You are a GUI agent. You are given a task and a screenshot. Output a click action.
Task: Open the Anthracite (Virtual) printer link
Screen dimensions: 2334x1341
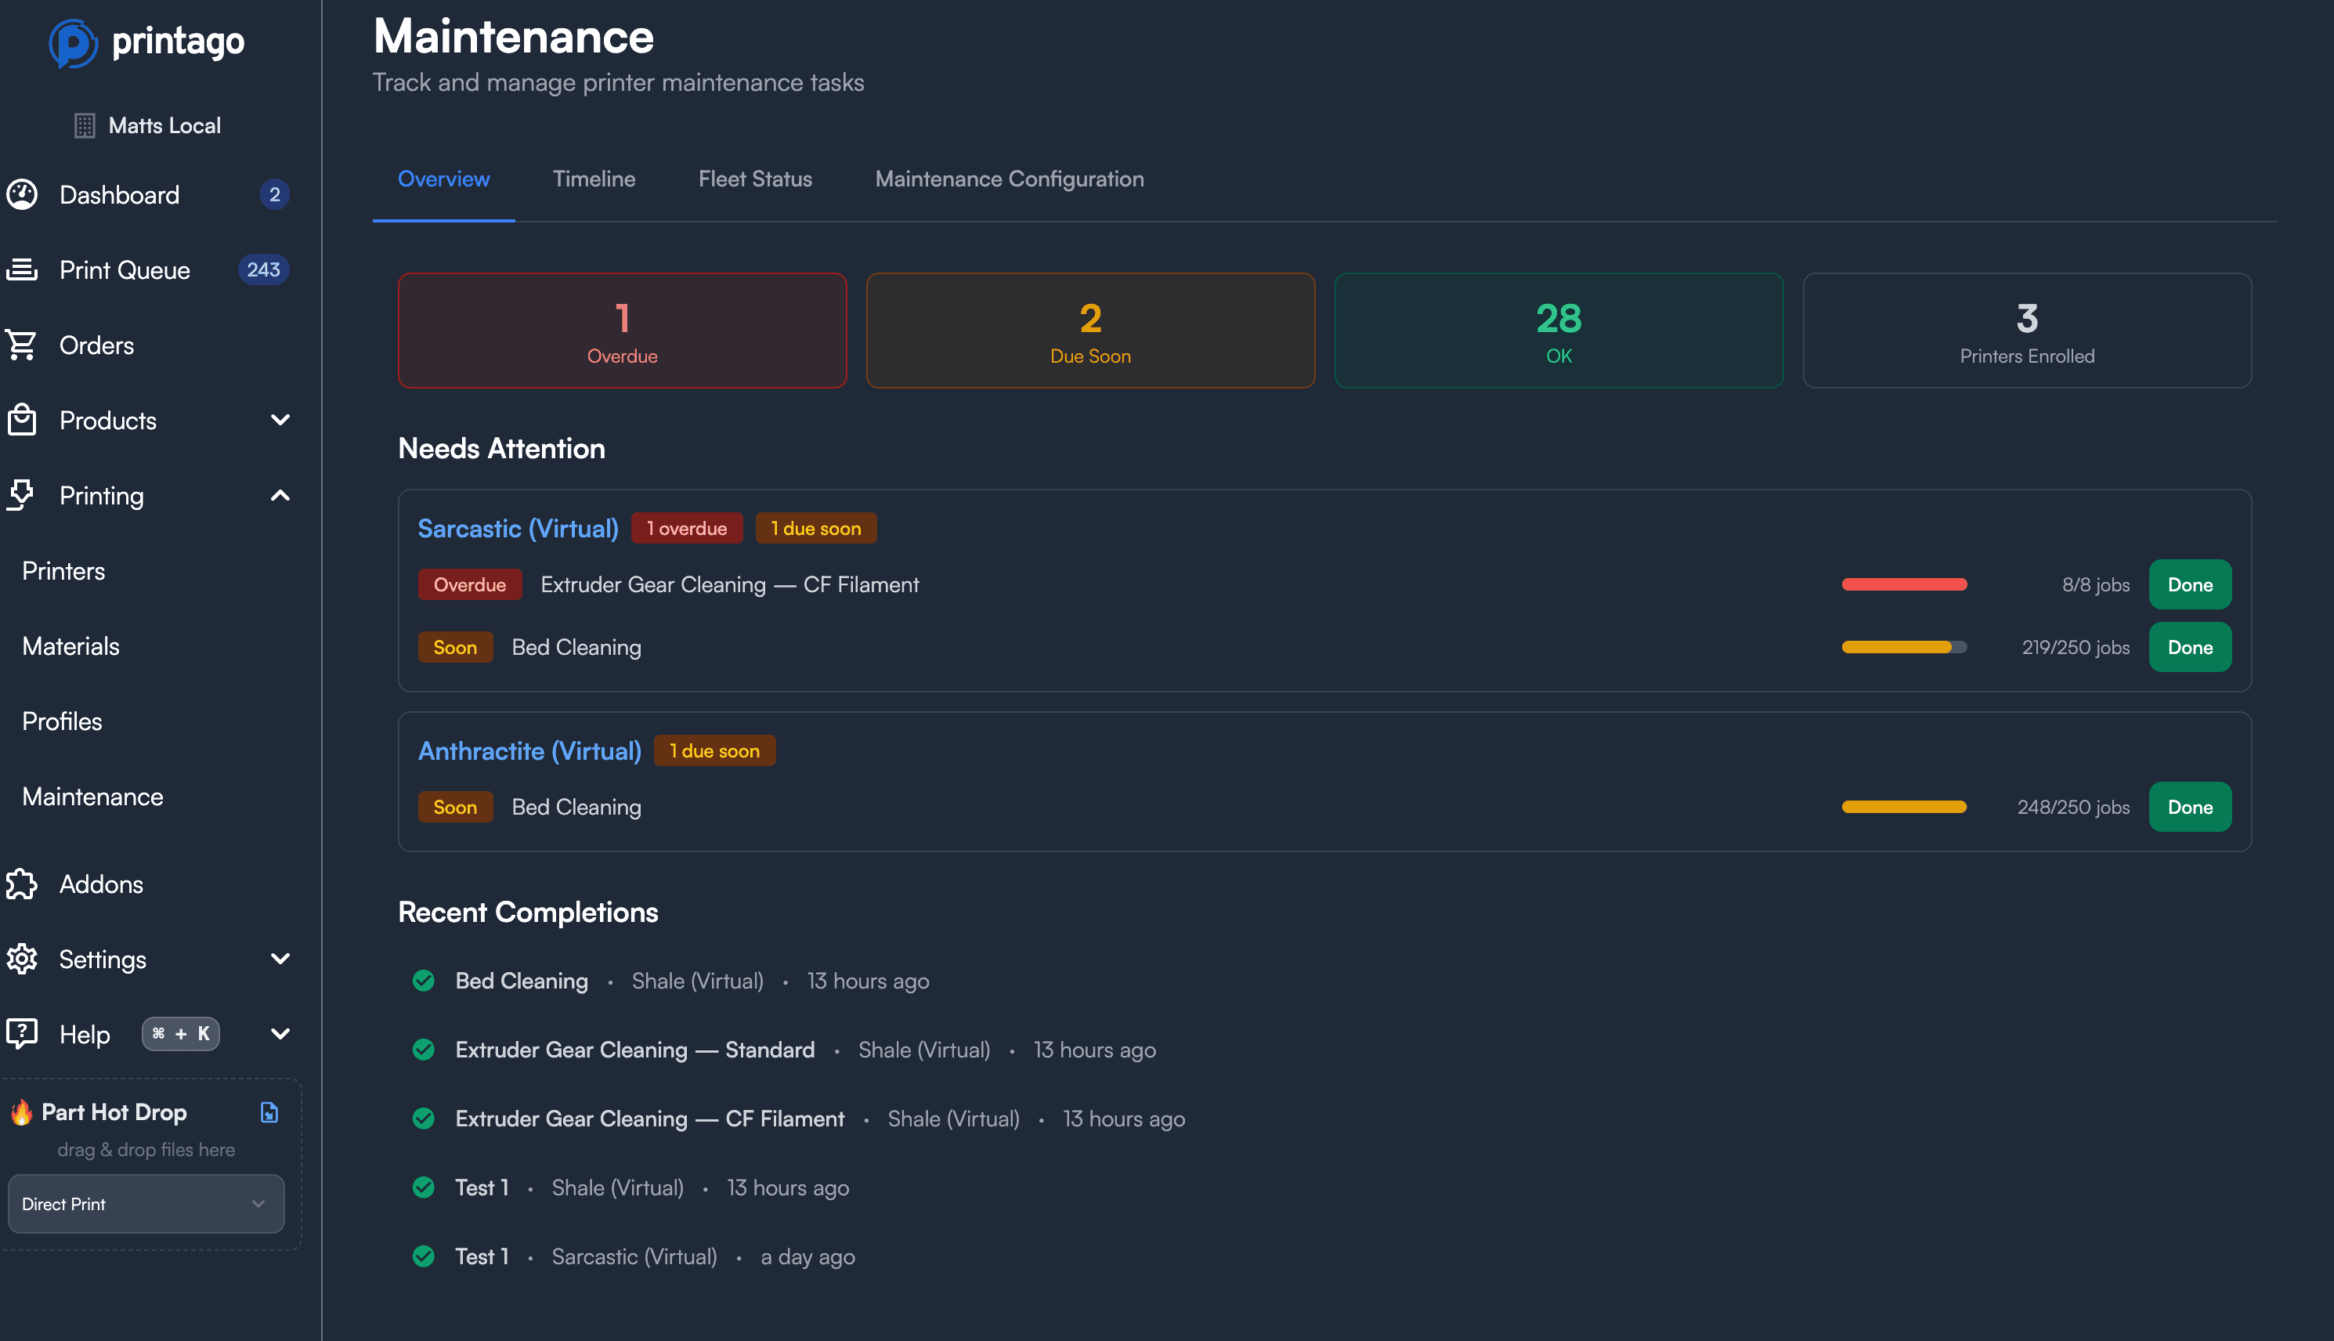click(529, 750)
